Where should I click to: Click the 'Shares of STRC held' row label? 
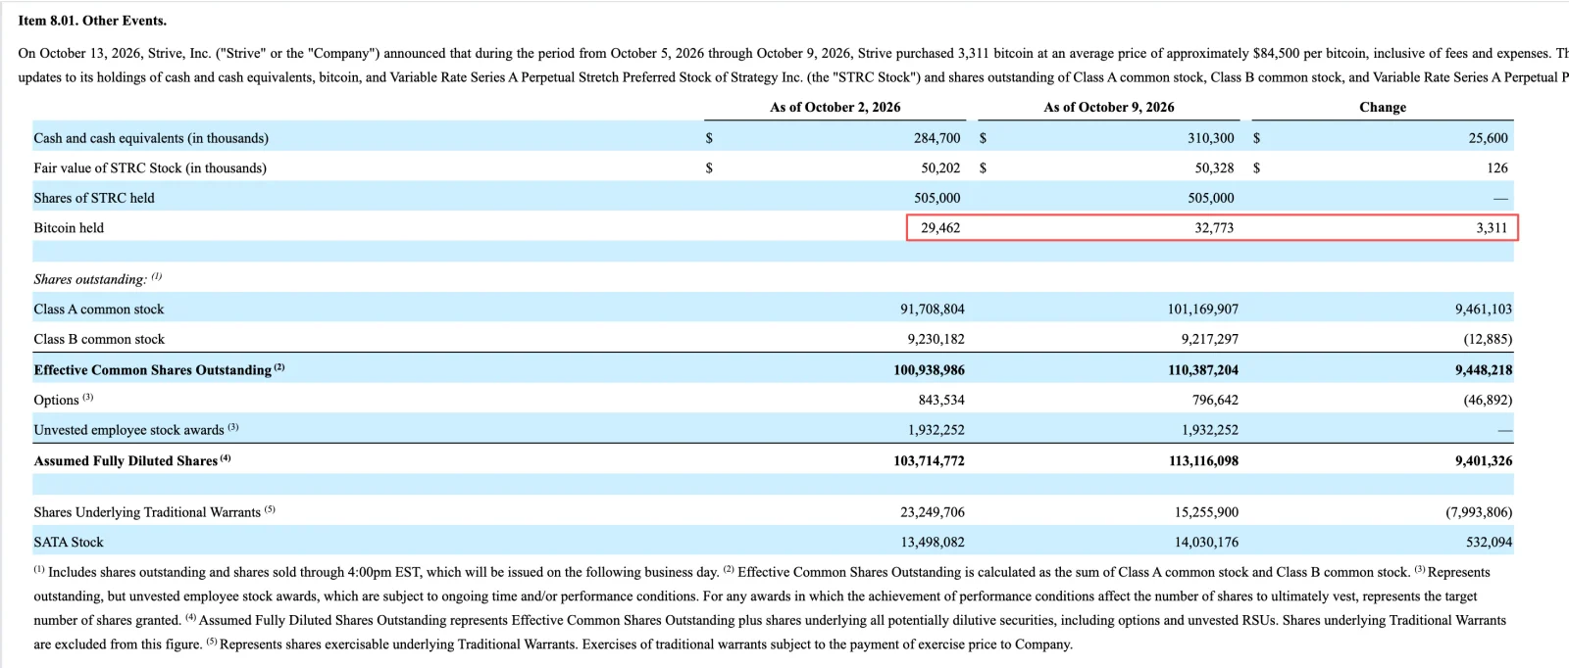point(94,198)
